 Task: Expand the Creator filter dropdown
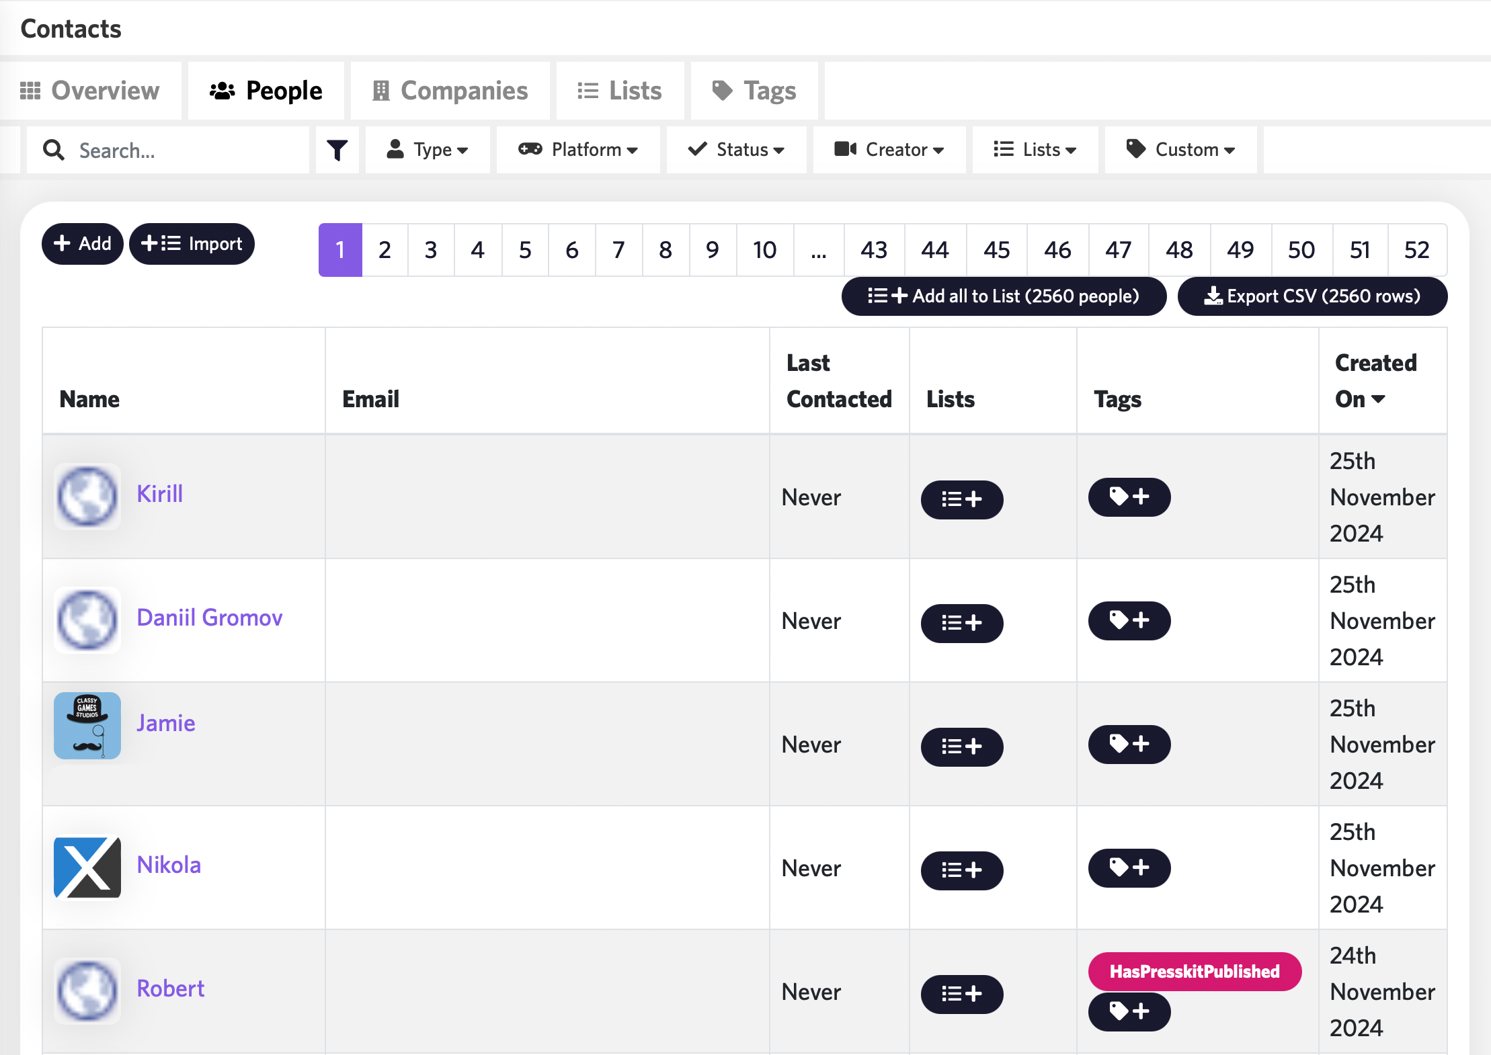pos(889,150)
